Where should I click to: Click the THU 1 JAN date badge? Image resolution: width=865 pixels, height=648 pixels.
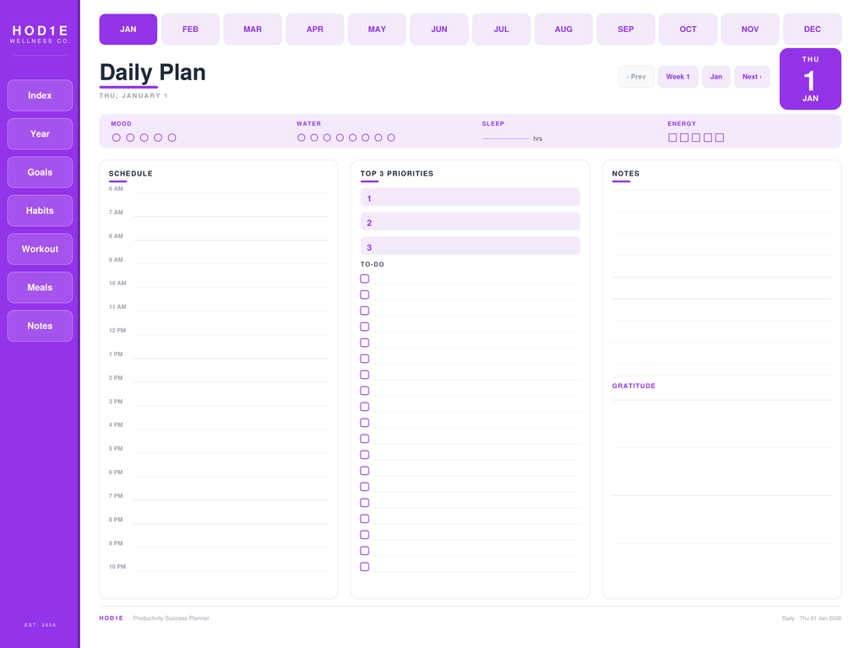click(x=810, y=78)
